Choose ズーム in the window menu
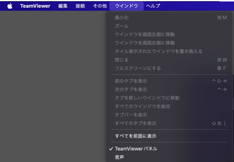234x162 pixels. [169, 26]
